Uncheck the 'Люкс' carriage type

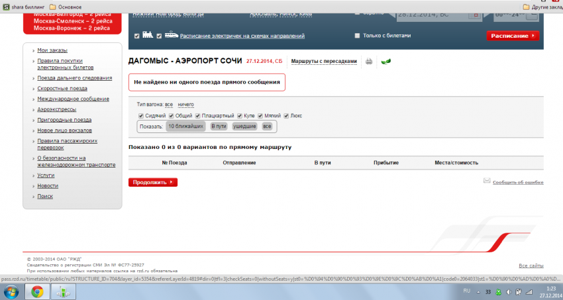click(286, 115)
